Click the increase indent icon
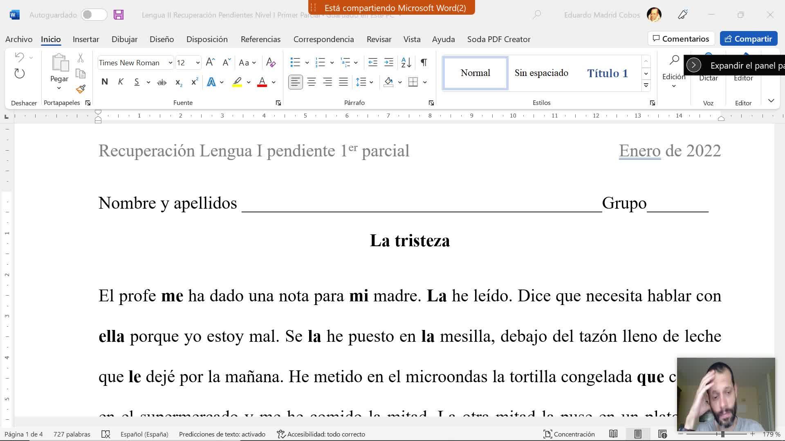This screenshot has height=441, width=785. point(389,62)
